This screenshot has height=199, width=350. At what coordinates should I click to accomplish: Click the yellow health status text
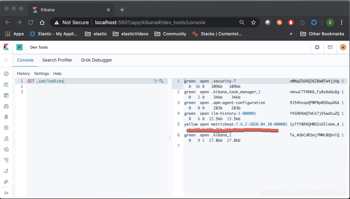tap(191, 124)
